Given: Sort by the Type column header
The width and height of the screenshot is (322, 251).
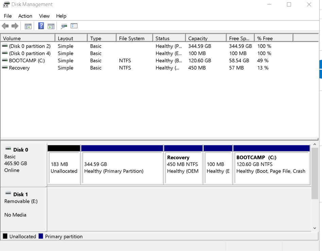Looking at the screenshot, I should click(102, 38).
